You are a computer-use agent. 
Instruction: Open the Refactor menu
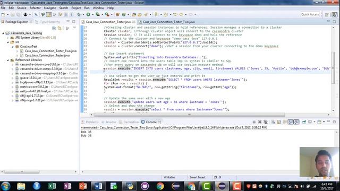pyautogui.click(x=35, y=8)
